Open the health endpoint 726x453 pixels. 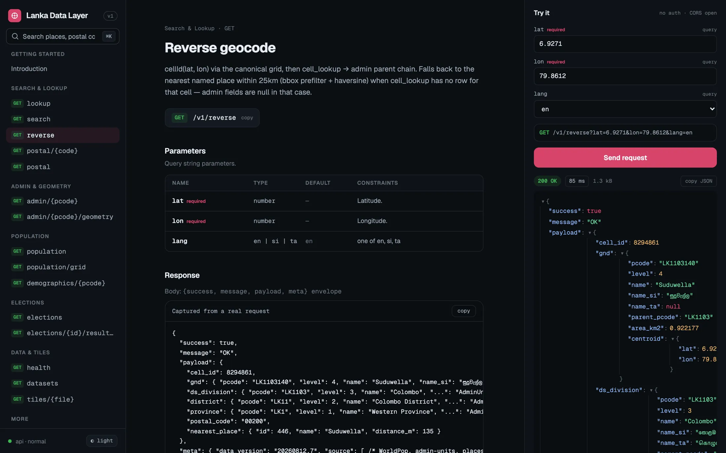[63, 368]
